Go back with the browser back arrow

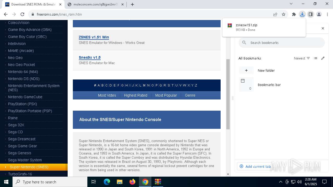[6, 14]
